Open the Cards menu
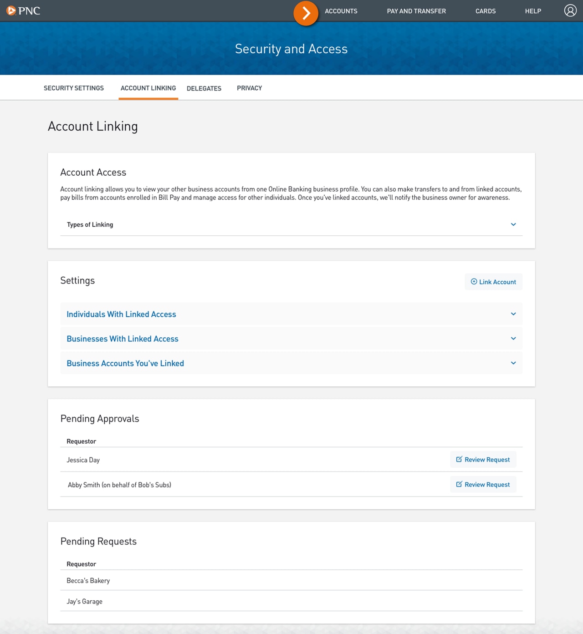Viewport: 583px width, 634px height. (486, 11)
